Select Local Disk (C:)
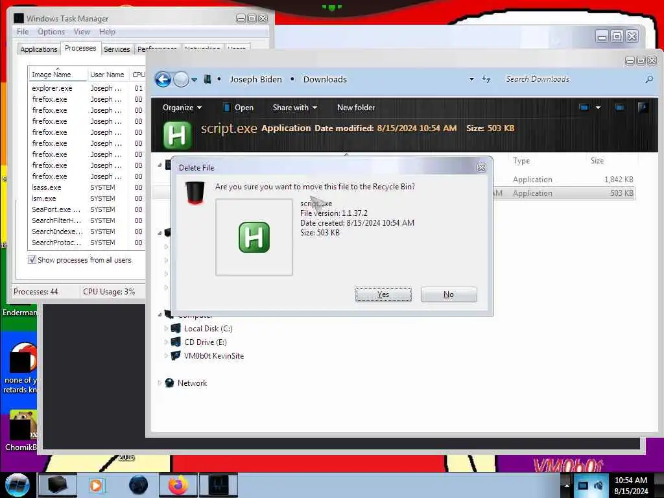The height and width of the screenshot is (498, 664). pos(208,329)
